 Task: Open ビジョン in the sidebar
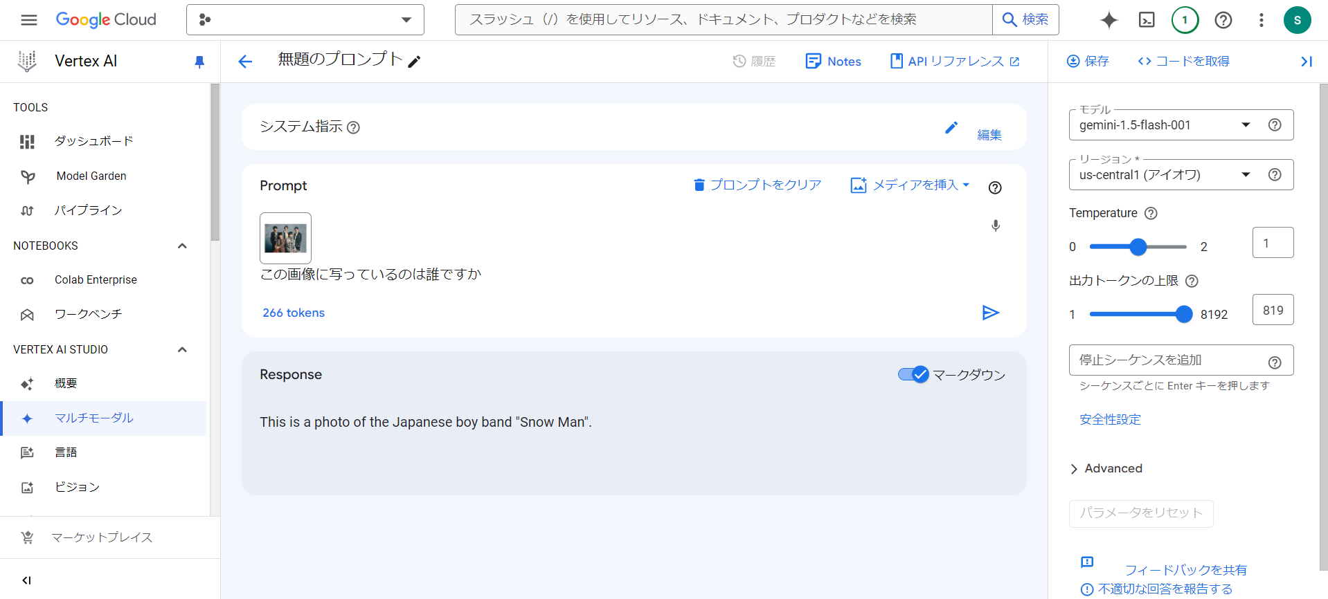(104, 487)
